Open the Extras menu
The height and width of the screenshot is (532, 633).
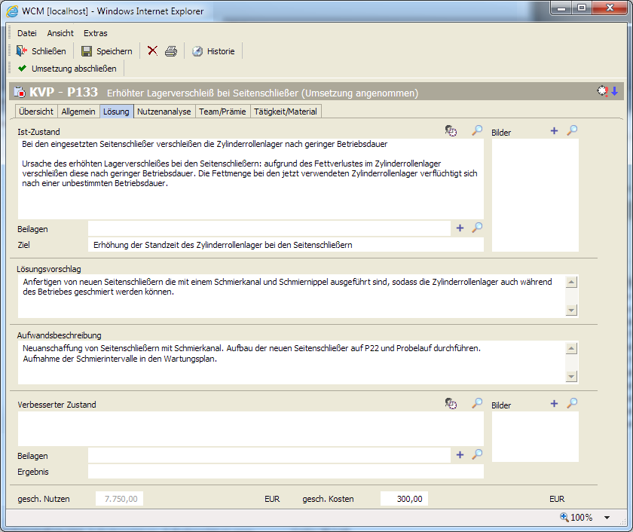[x=95, y=33]
